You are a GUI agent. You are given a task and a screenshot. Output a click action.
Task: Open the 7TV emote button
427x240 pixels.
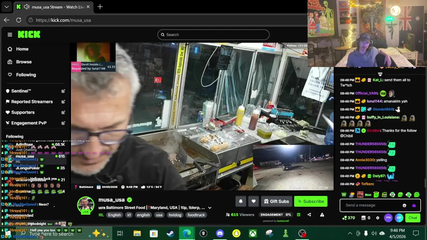(x=388, y=218)
